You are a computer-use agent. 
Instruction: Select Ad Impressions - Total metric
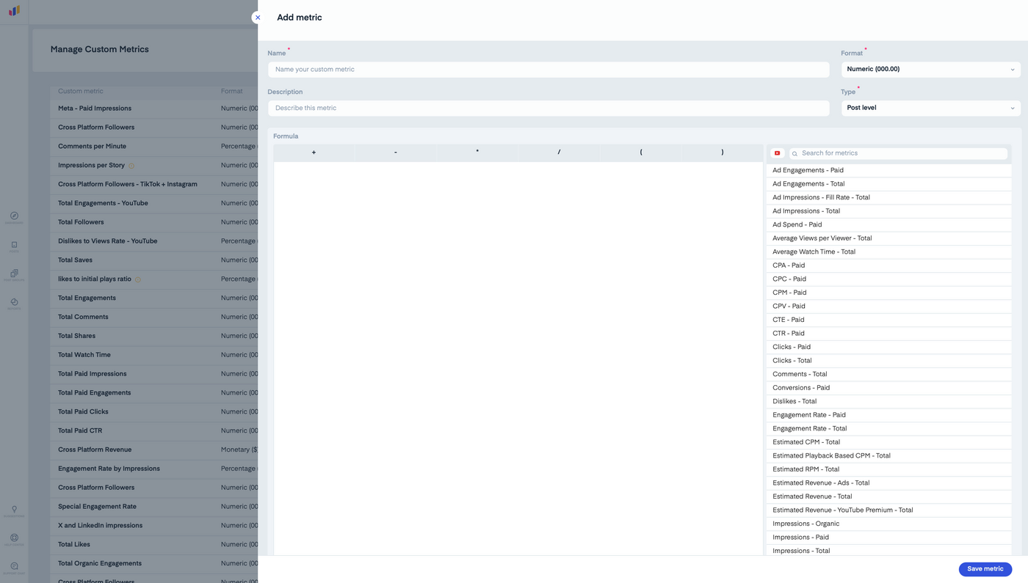point(888,211)
